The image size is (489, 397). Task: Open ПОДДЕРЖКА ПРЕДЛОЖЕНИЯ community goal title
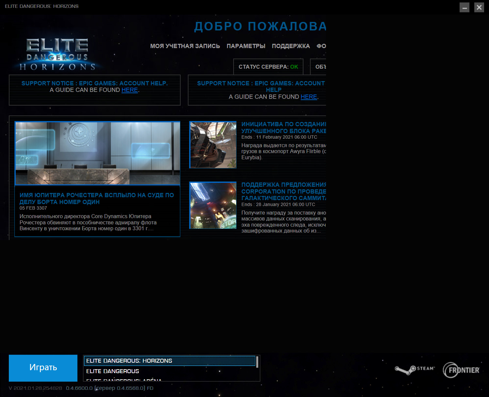(284, 191)
